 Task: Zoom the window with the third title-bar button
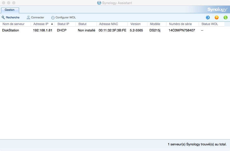click(x=14, y=3)
